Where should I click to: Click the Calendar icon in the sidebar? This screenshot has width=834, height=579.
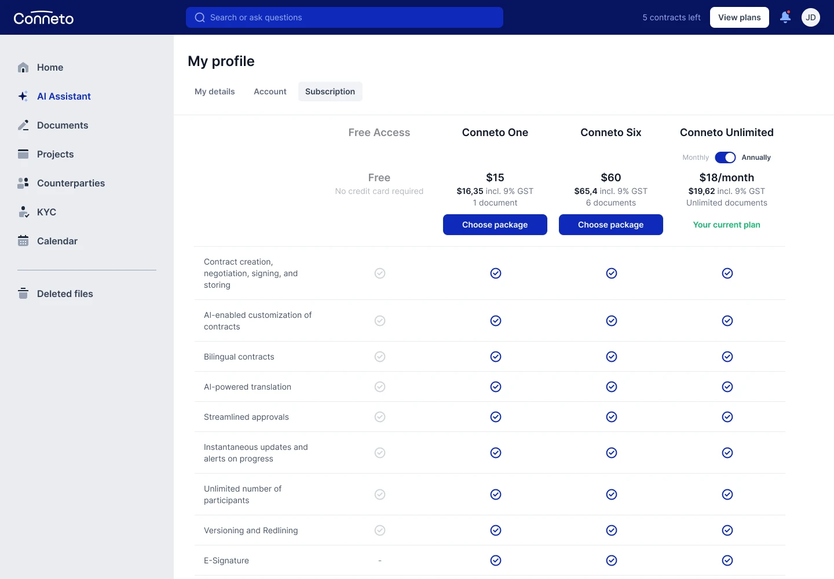point(23,241)
